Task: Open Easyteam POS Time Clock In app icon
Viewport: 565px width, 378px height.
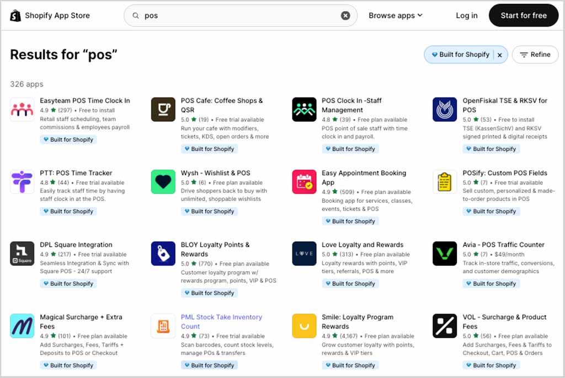Action: (22, 110)
